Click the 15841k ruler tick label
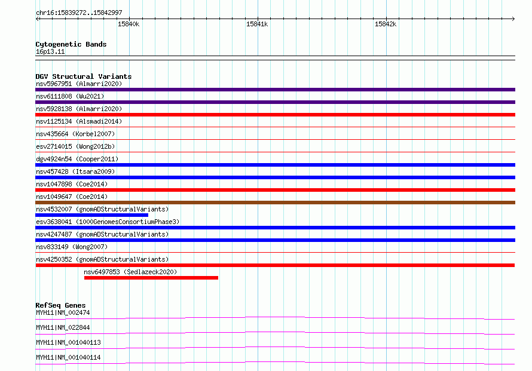532x371 pixels. point(257,24)
